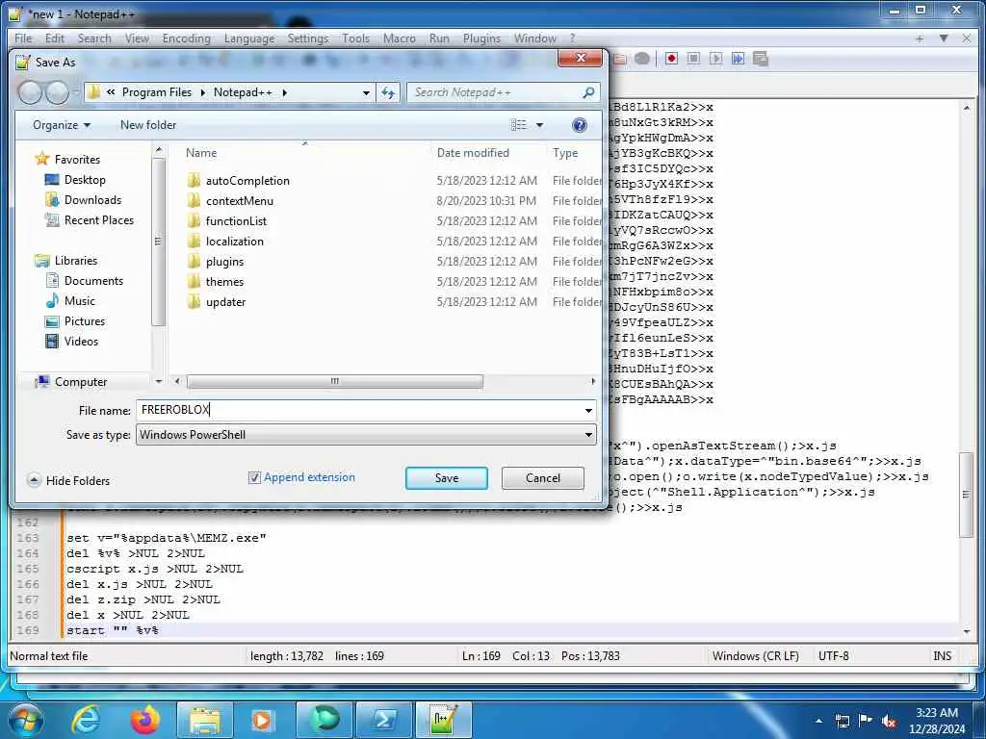Screen dimensions: 986x739
Task: Open the Edit menu
Action: (x=55, y=38)
